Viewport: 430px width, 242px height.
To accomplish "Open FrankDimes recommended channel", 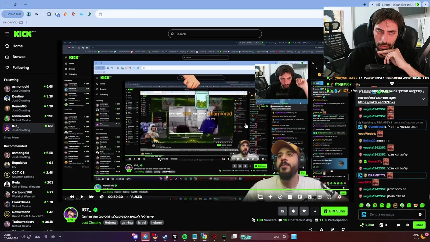I will [29, 204].
